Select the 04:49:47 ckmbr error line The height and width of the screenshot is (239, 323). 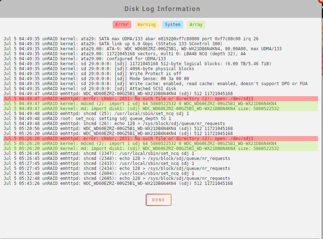(161, 99)
